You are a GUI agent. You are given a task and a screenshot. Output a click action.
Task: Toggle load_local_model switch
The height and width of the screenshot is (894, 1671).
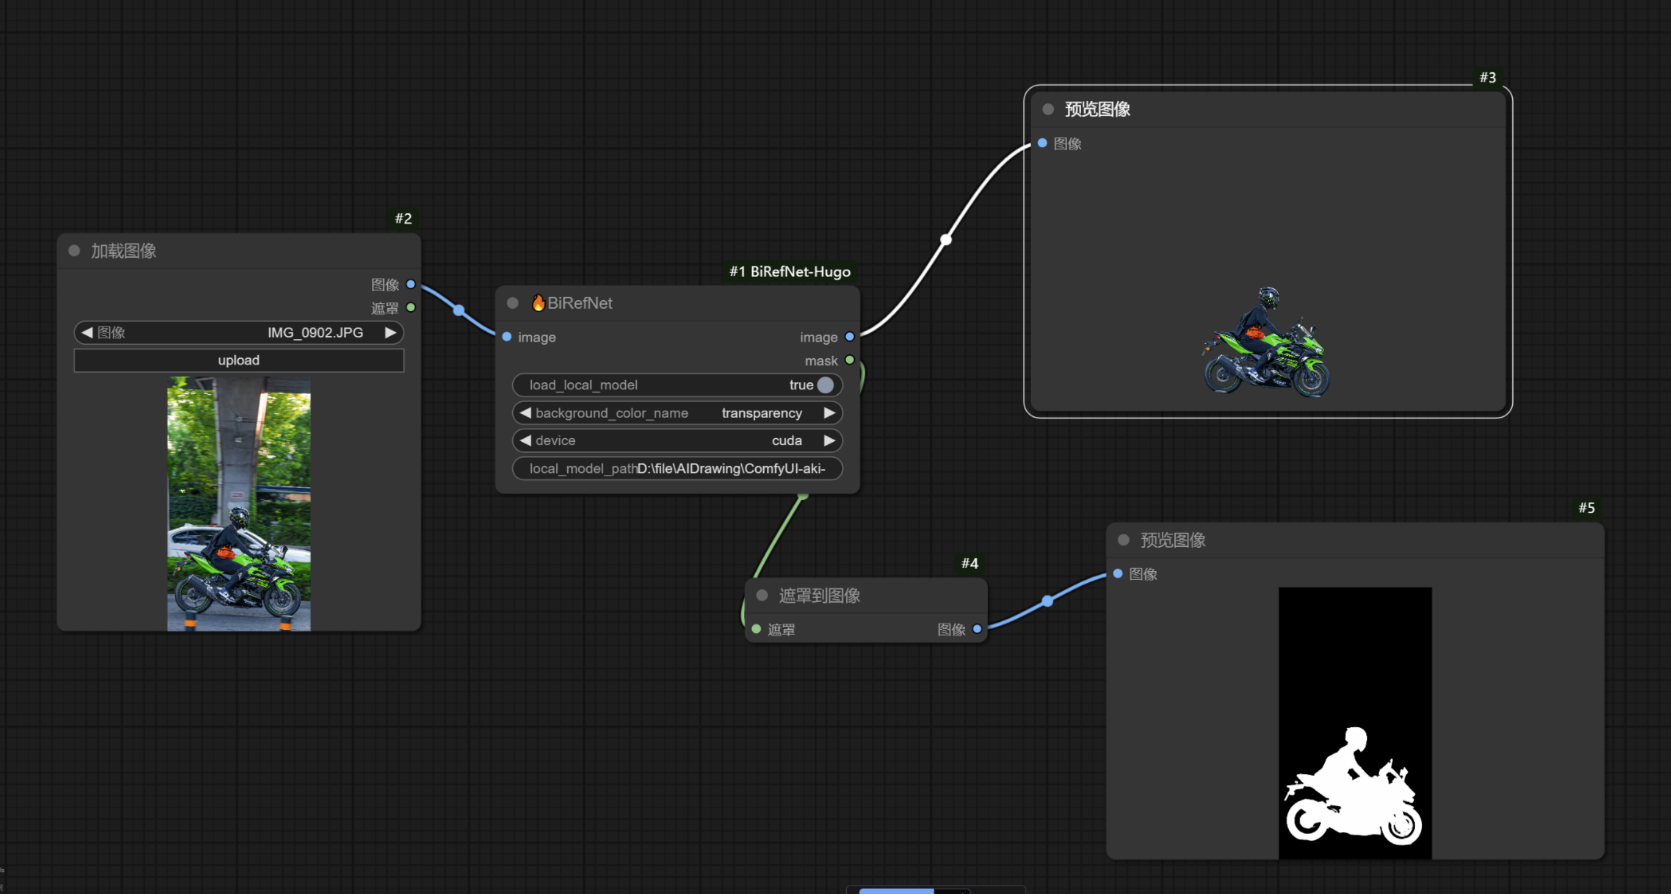click(824, 385)
